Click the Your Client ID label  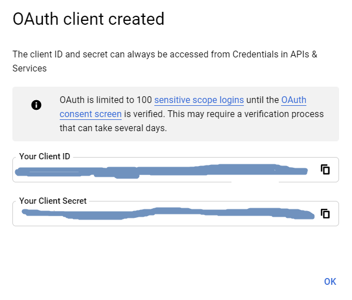[44, 156]
